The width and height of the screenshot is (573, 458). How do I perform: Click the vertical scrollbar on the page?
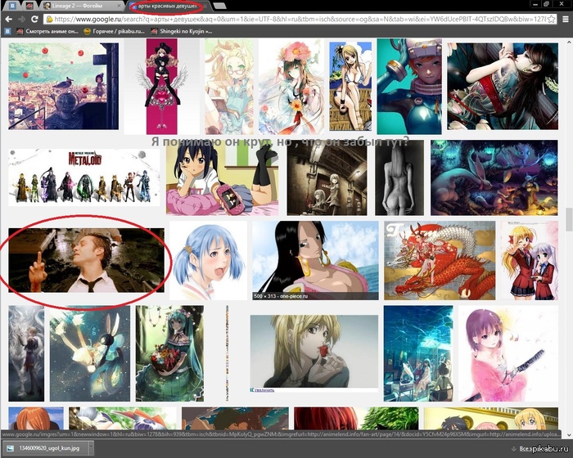pyautogui.click(x=568, y=221)
